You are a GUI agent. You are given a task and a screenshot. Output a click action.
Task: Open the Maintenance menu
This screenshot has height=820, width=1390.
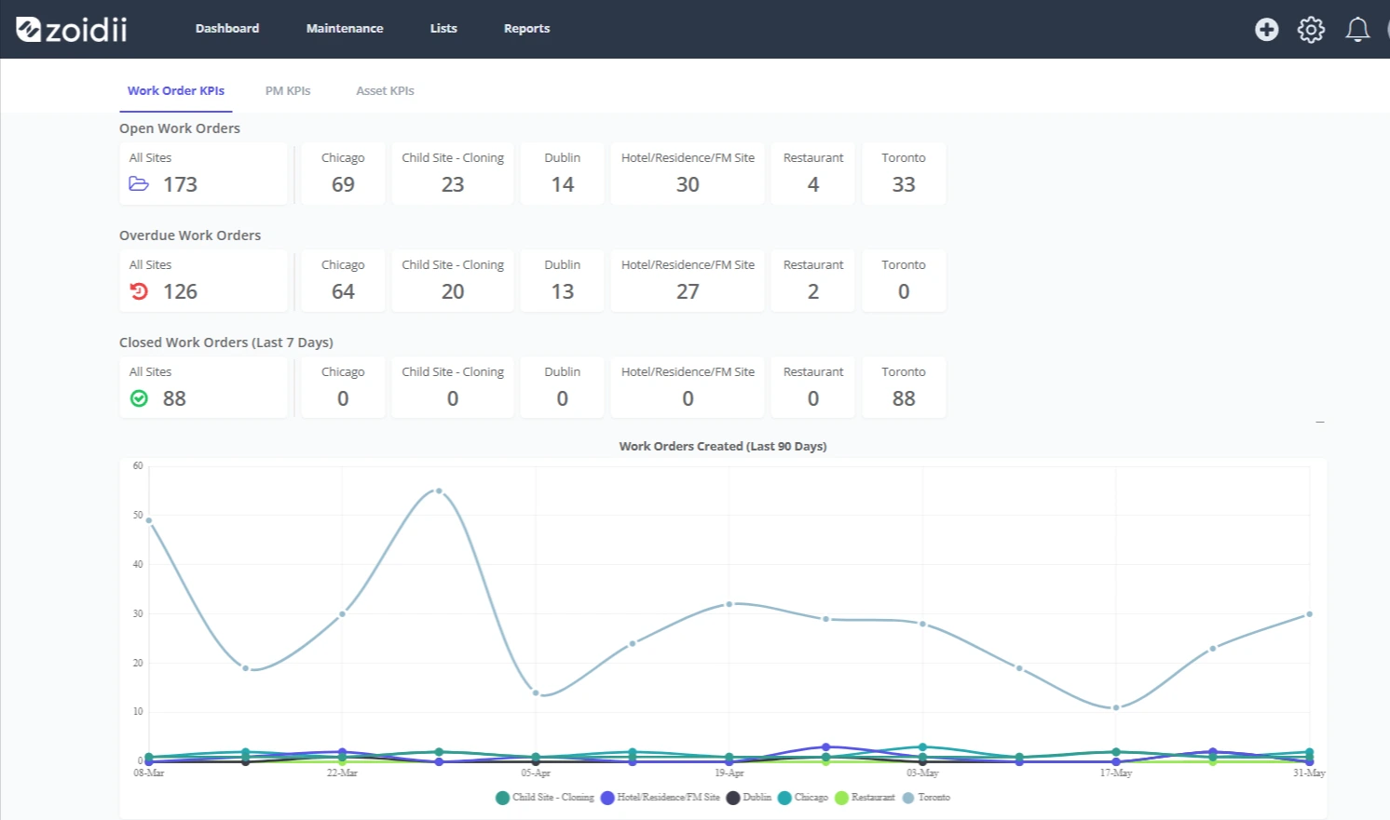point(345,29)
